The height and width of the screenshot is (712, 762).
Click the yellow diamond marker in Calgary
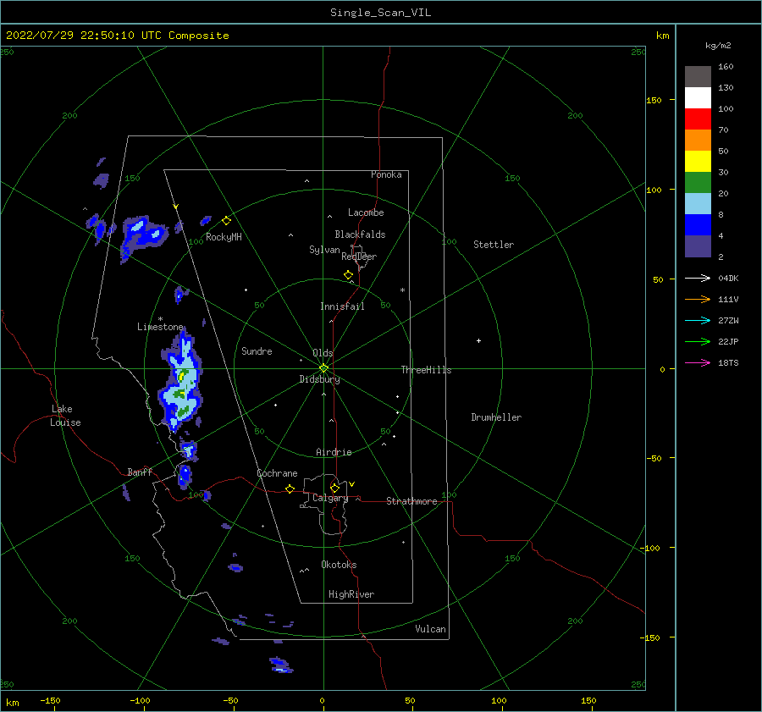point(334,488)
